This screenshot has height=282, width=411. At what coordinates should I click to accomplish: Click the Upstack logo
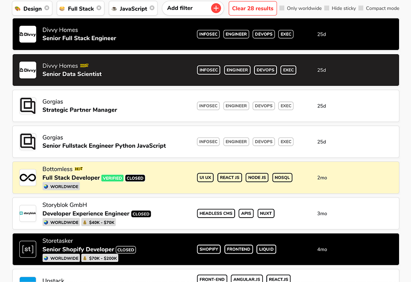coord(28,280)
